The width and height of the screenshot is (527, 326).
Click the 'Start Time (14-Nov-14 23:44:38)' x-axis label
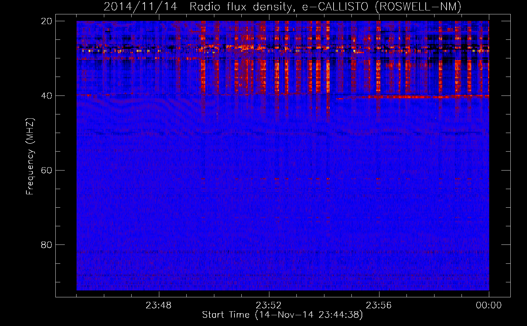click(x=282, y=315)
